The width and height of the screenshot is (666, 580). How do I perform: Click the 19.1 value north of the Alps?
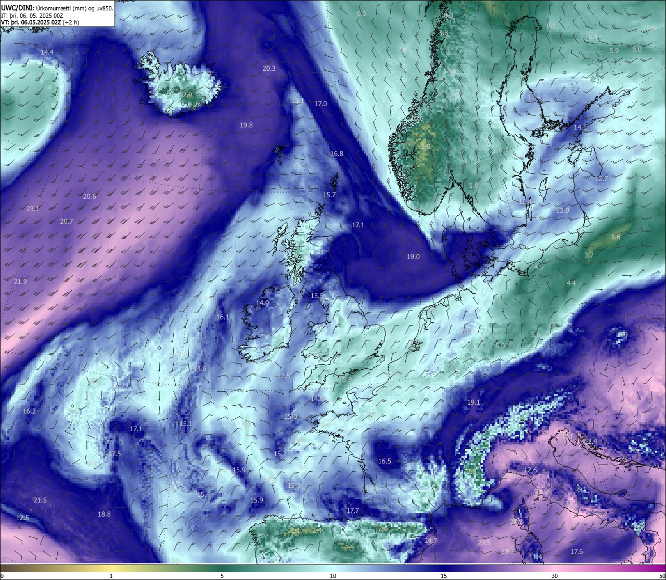click(473, 402)
